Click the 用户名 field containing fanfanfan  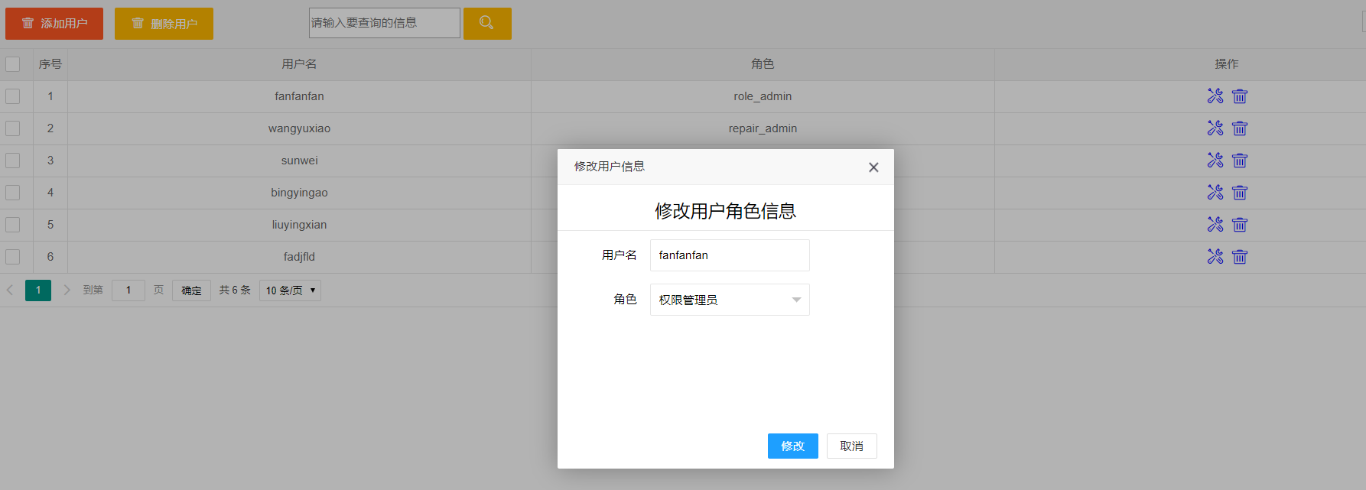tap(730, 255)
